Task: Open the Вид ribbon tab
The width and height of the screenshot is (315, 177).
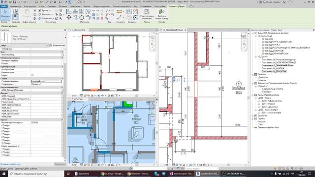Action: 136,6
